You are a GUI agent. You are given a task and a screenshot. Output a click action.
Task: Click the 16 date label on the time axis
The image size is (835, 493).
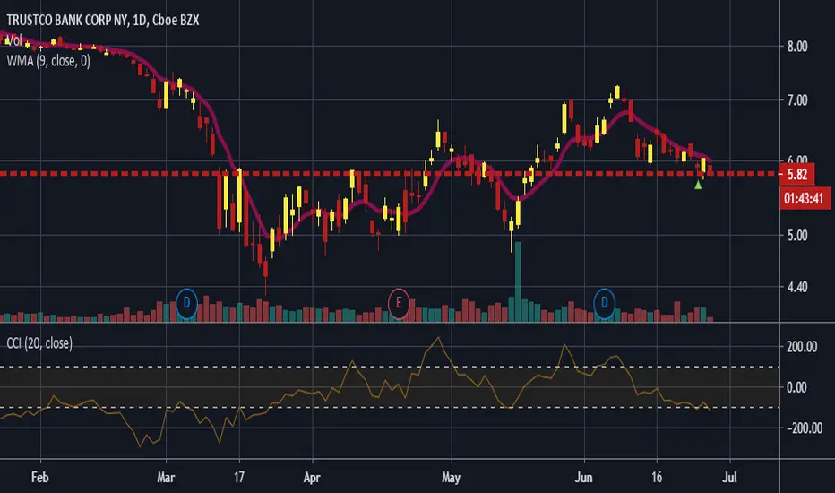(657, 477)
